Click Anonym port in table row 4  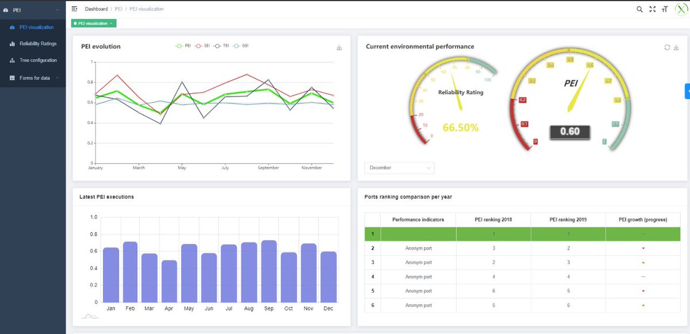[418, 277]
